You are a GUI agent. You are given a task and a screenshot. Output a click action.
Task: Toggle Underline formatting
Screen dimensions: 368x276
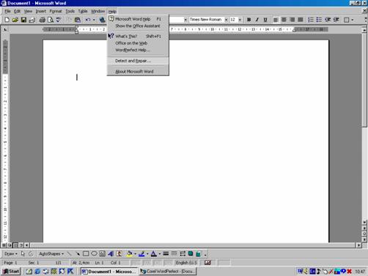tap(265, 20)
